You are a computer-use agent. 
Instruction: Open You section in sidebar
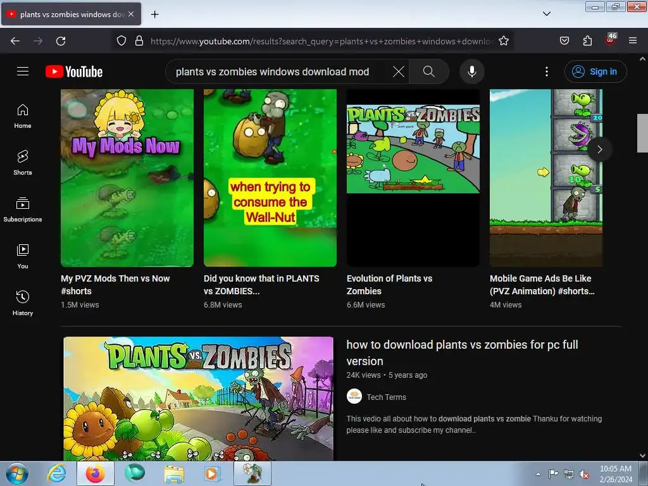coord(23,256)
